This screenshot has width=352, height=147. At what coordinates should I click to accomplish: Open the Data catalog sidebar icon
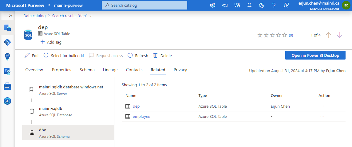[7, 27]
